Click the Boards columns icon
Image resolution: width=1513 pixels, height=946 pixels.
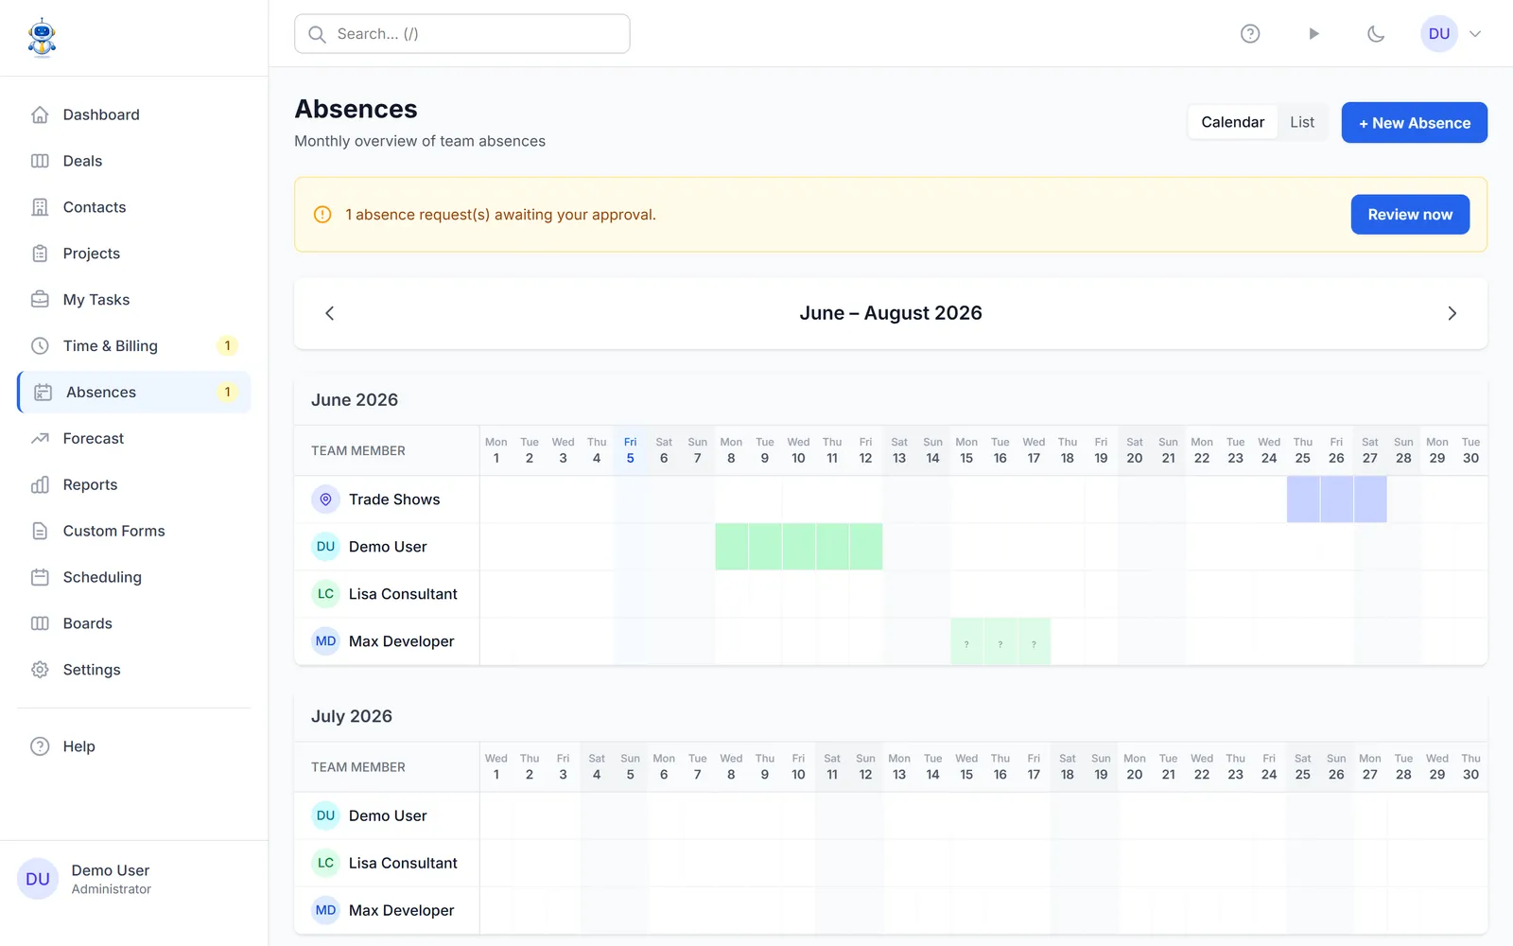point(40,623)
